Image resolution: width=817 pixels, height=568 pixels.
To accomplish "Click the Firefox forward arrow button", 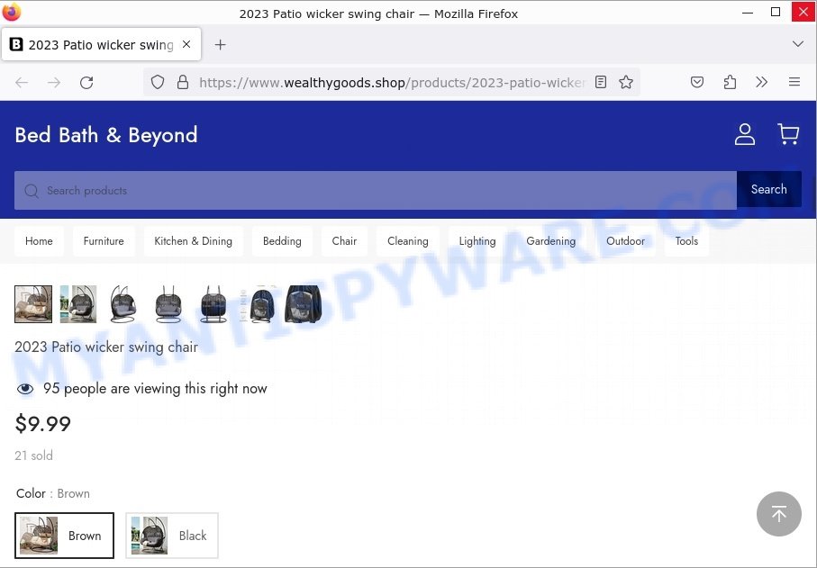I will click(54, 82).
